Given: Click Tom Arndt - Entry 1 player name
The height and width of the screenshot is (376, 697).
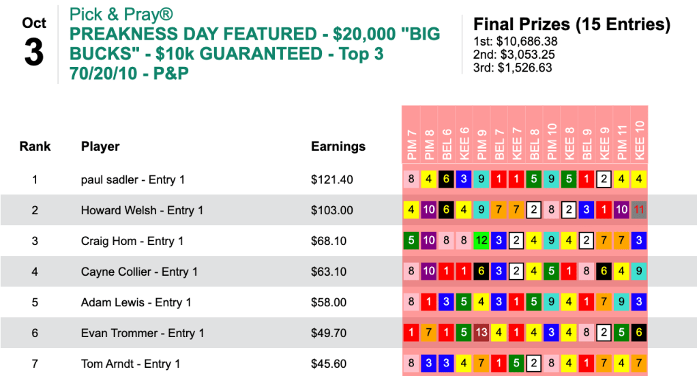Looking at the screenshot, I should 130,364.
